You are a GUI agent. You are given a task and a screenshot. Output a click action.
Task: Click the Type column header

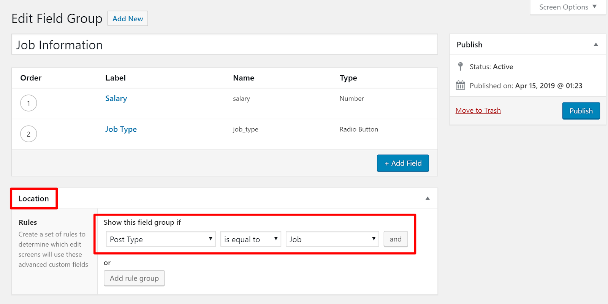348,78
